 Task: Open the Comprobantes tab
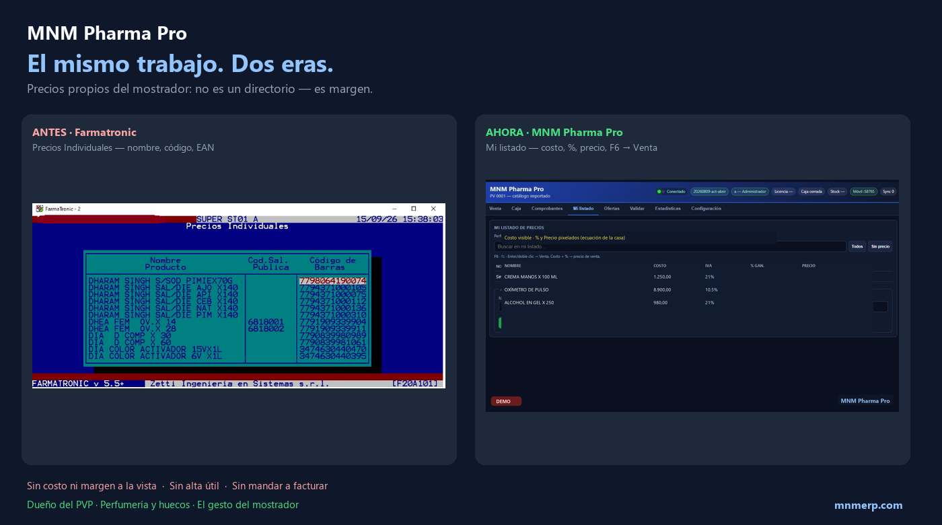point(547,209)
